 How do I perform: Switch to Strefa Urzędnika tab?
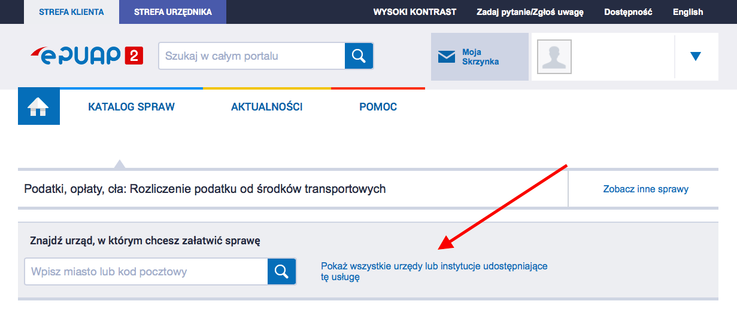coord(172,12)
